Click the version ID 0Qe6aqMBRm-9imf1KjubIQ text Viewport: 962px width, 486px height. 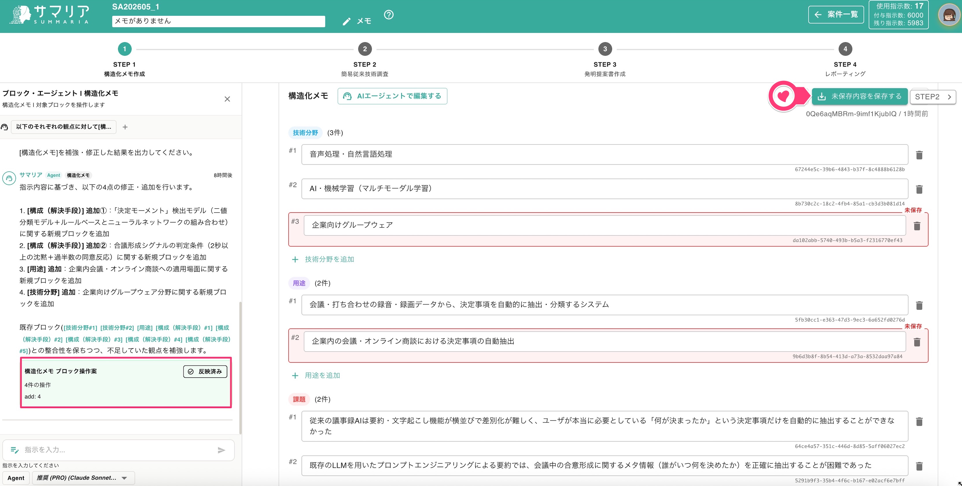pyautogui.click(x=851, y=114)
